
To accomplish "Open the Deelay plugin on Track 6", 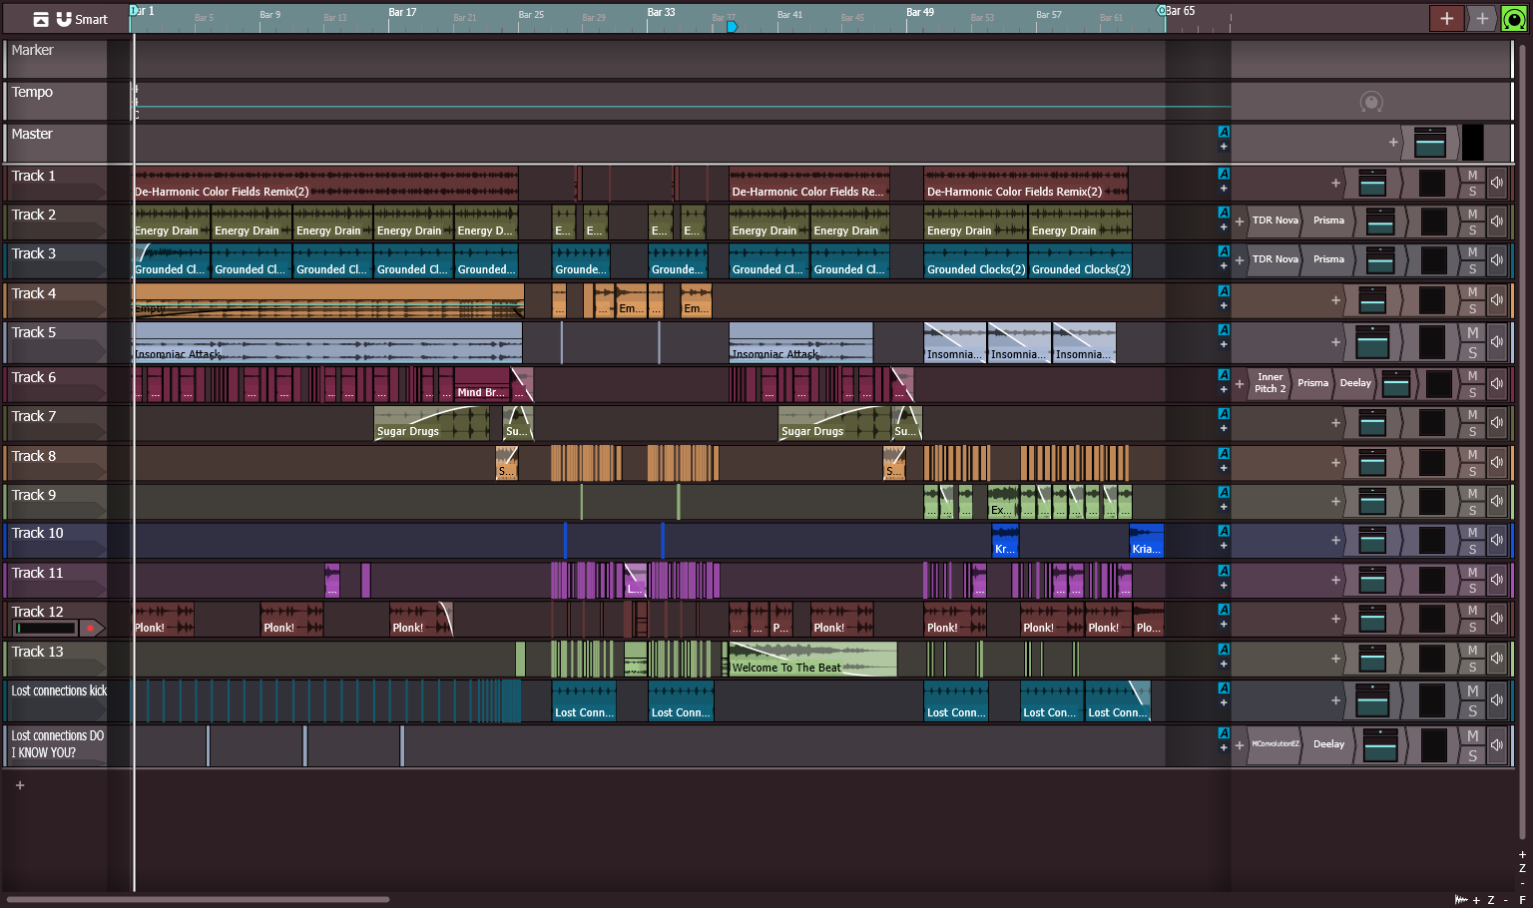I will pyautogui.click(x=1354, y=383).
